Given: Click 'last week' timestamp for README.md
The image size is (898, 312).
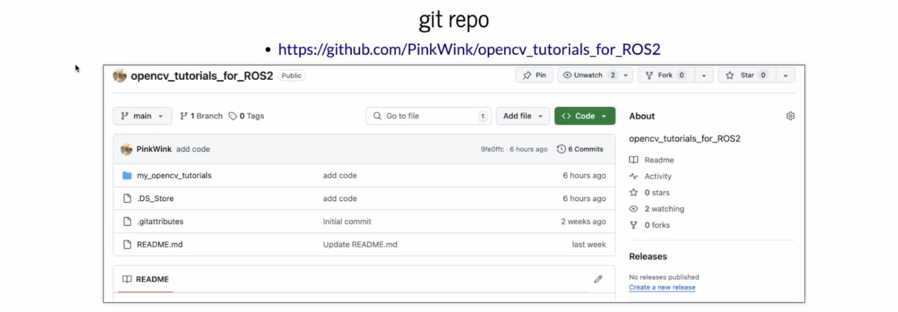Looking at the screenshot, I should point(589,245).
